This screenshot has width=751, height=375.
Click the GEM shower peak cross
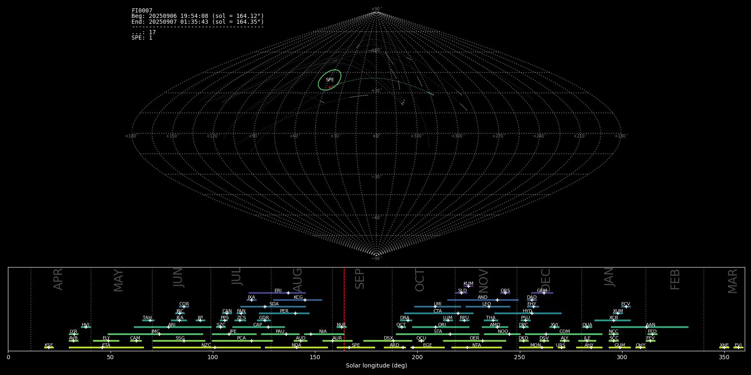[x=544, y=293]
